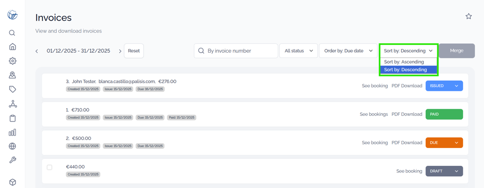Click the Invoices page heading
This screenshot has height=188, width=484.
(53, 17)
